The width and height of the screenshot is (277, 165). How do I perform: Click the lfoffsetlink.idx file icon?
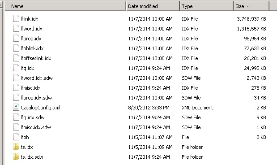click(16, 58)
